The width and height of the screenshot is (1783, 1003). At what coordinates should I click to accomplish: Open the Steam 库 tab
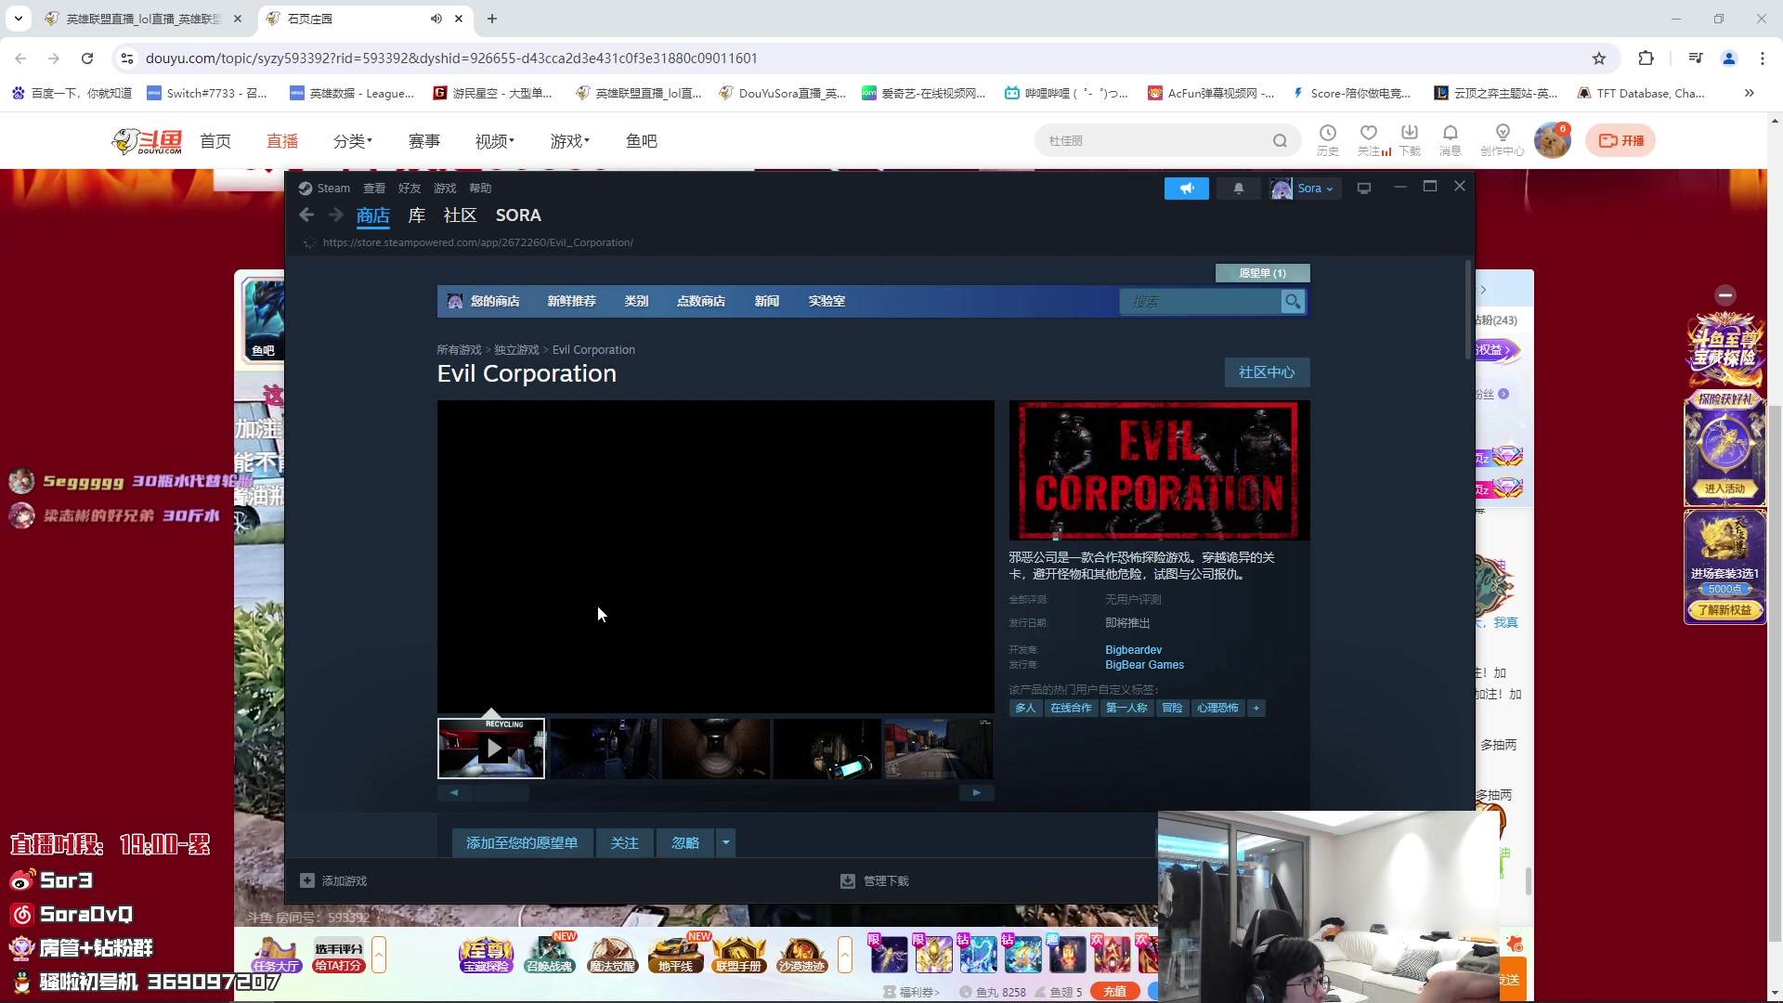pyautogui.click(x=417, y=215)
